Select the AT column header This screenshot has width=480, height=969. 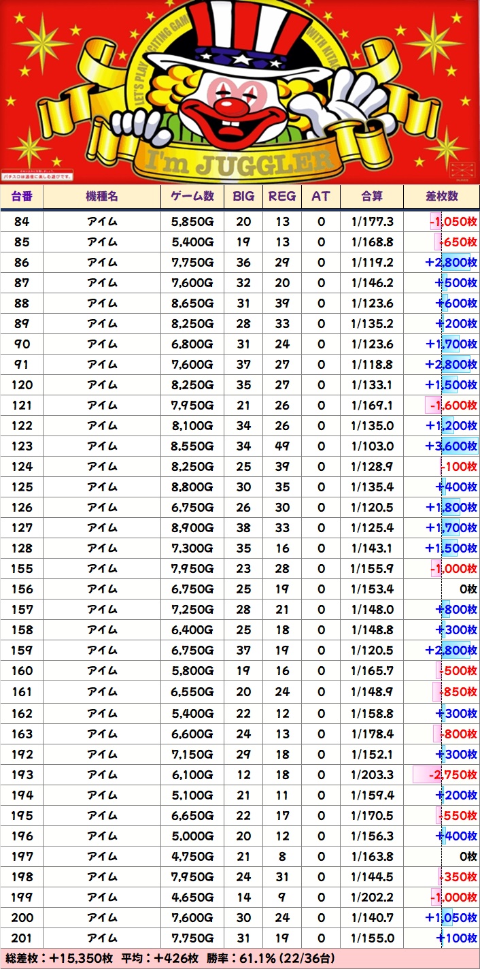[x=321, y=196]
